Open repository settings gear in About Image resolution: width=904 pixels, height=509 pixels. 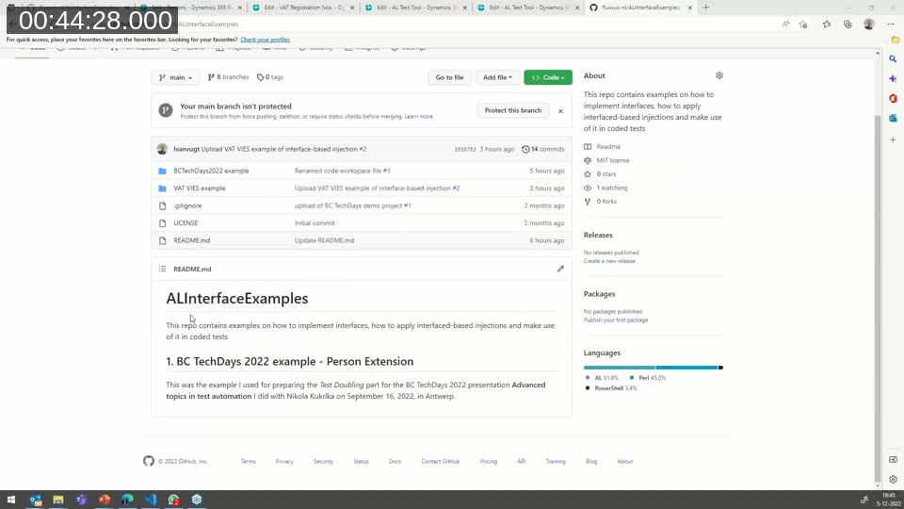point(718,75)
